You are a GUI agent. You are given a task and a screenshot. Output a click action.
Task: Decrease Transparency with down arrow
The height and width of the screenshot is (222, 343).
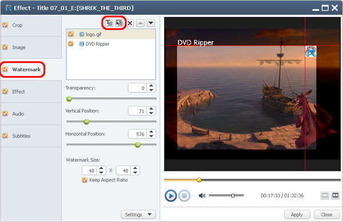(151, 90)
